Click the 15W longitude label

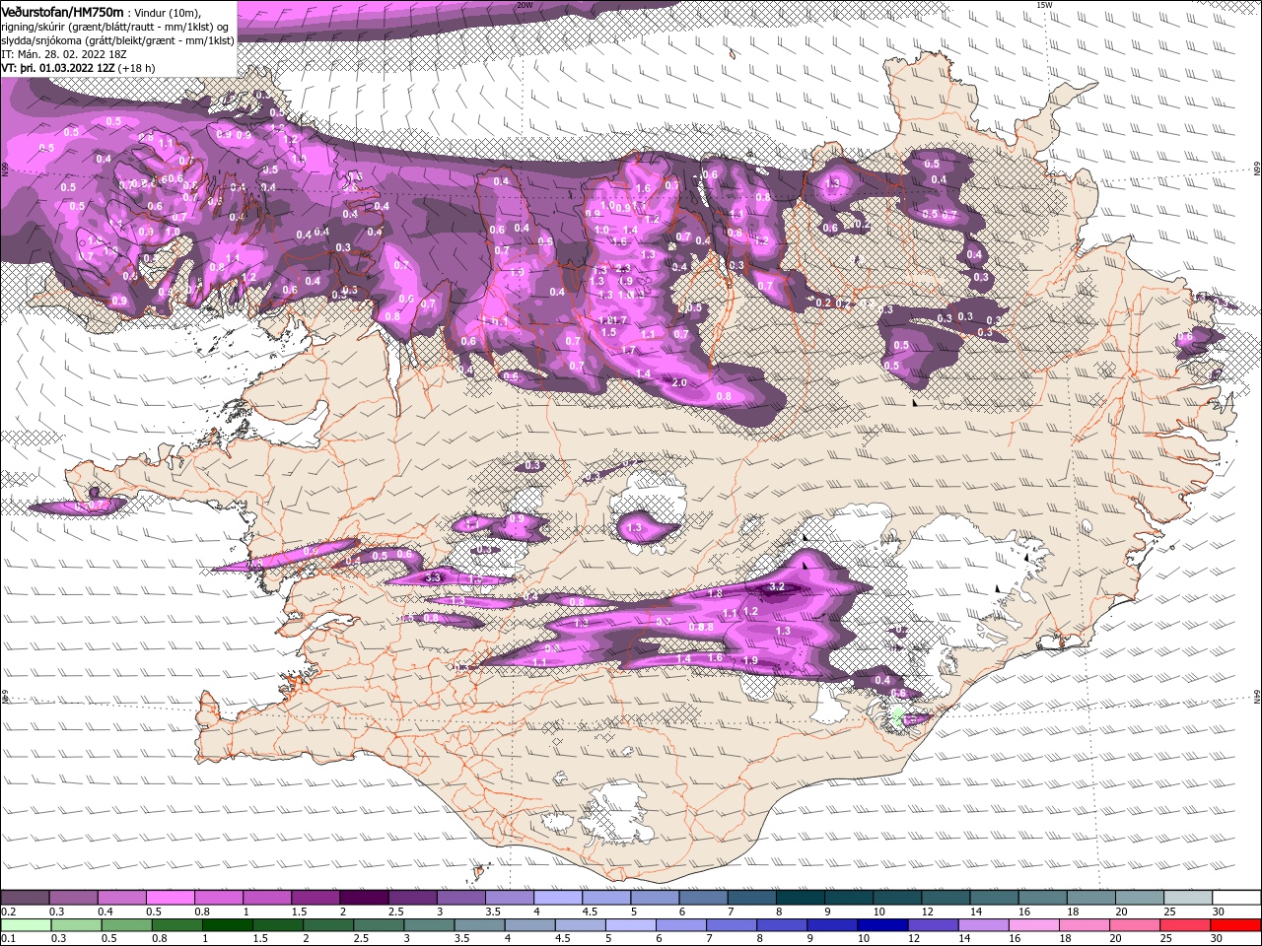point(1045,5)
